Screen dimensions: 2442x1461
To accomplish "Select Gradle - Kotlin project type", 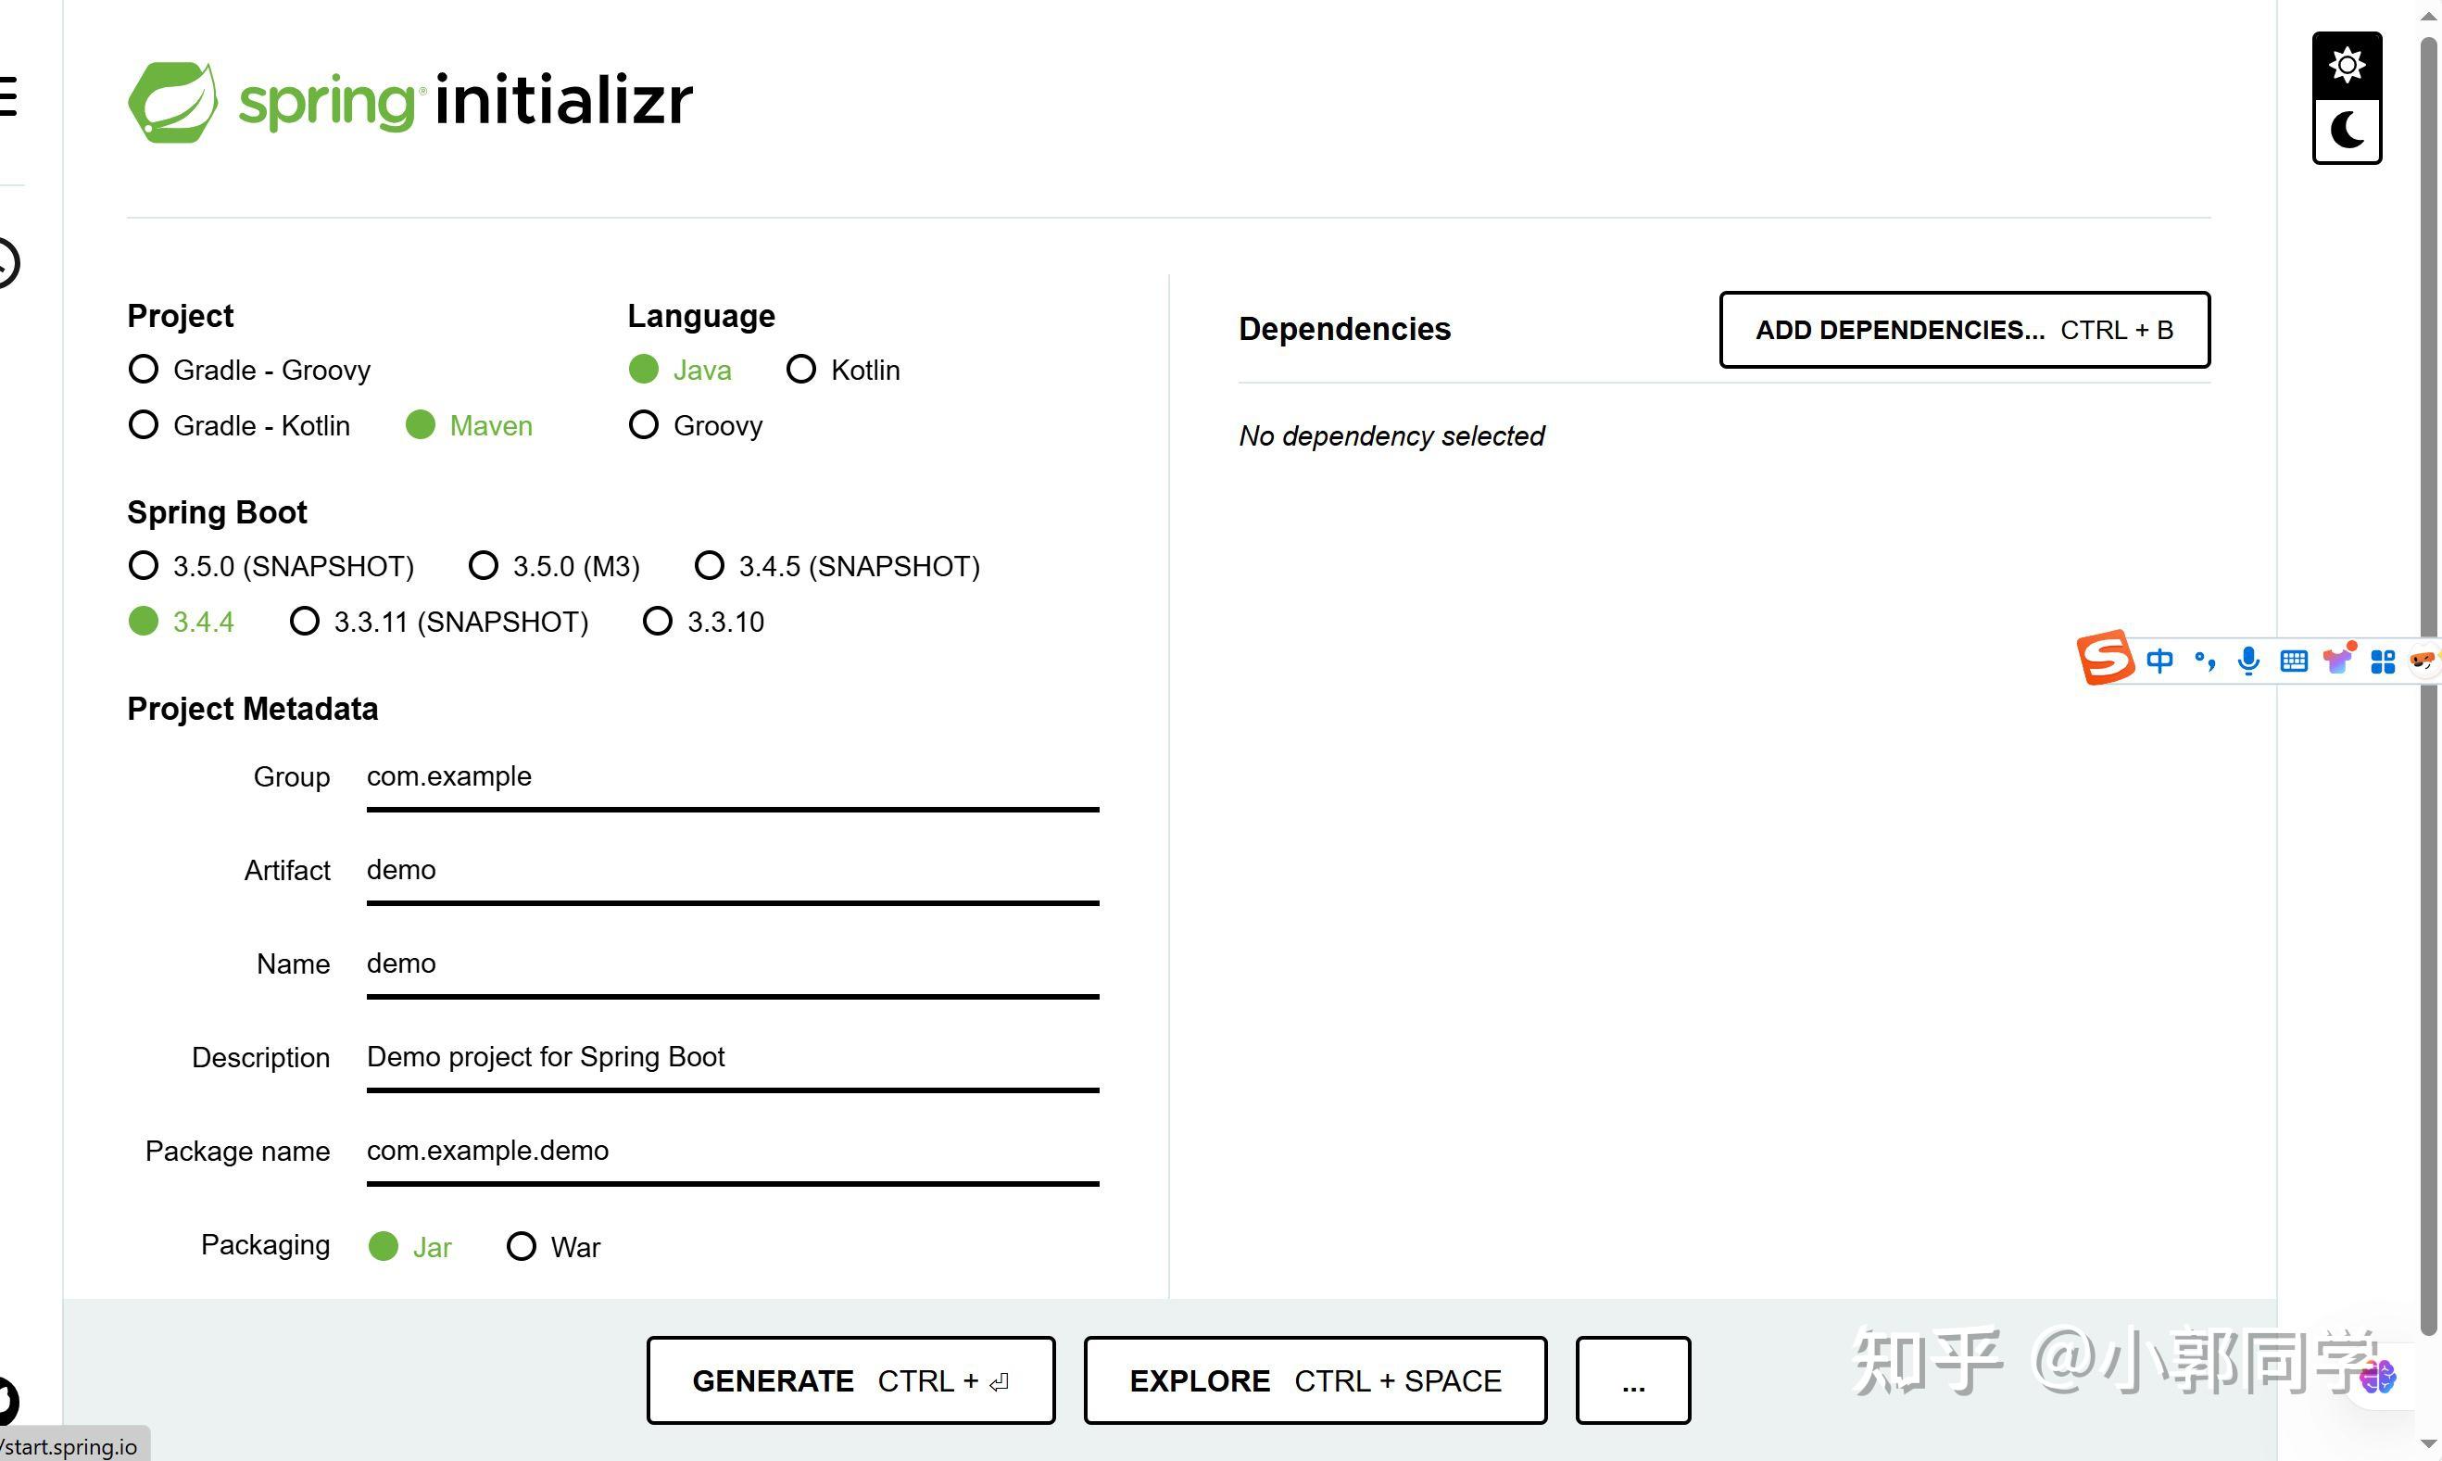I will [x=239, y=425].
